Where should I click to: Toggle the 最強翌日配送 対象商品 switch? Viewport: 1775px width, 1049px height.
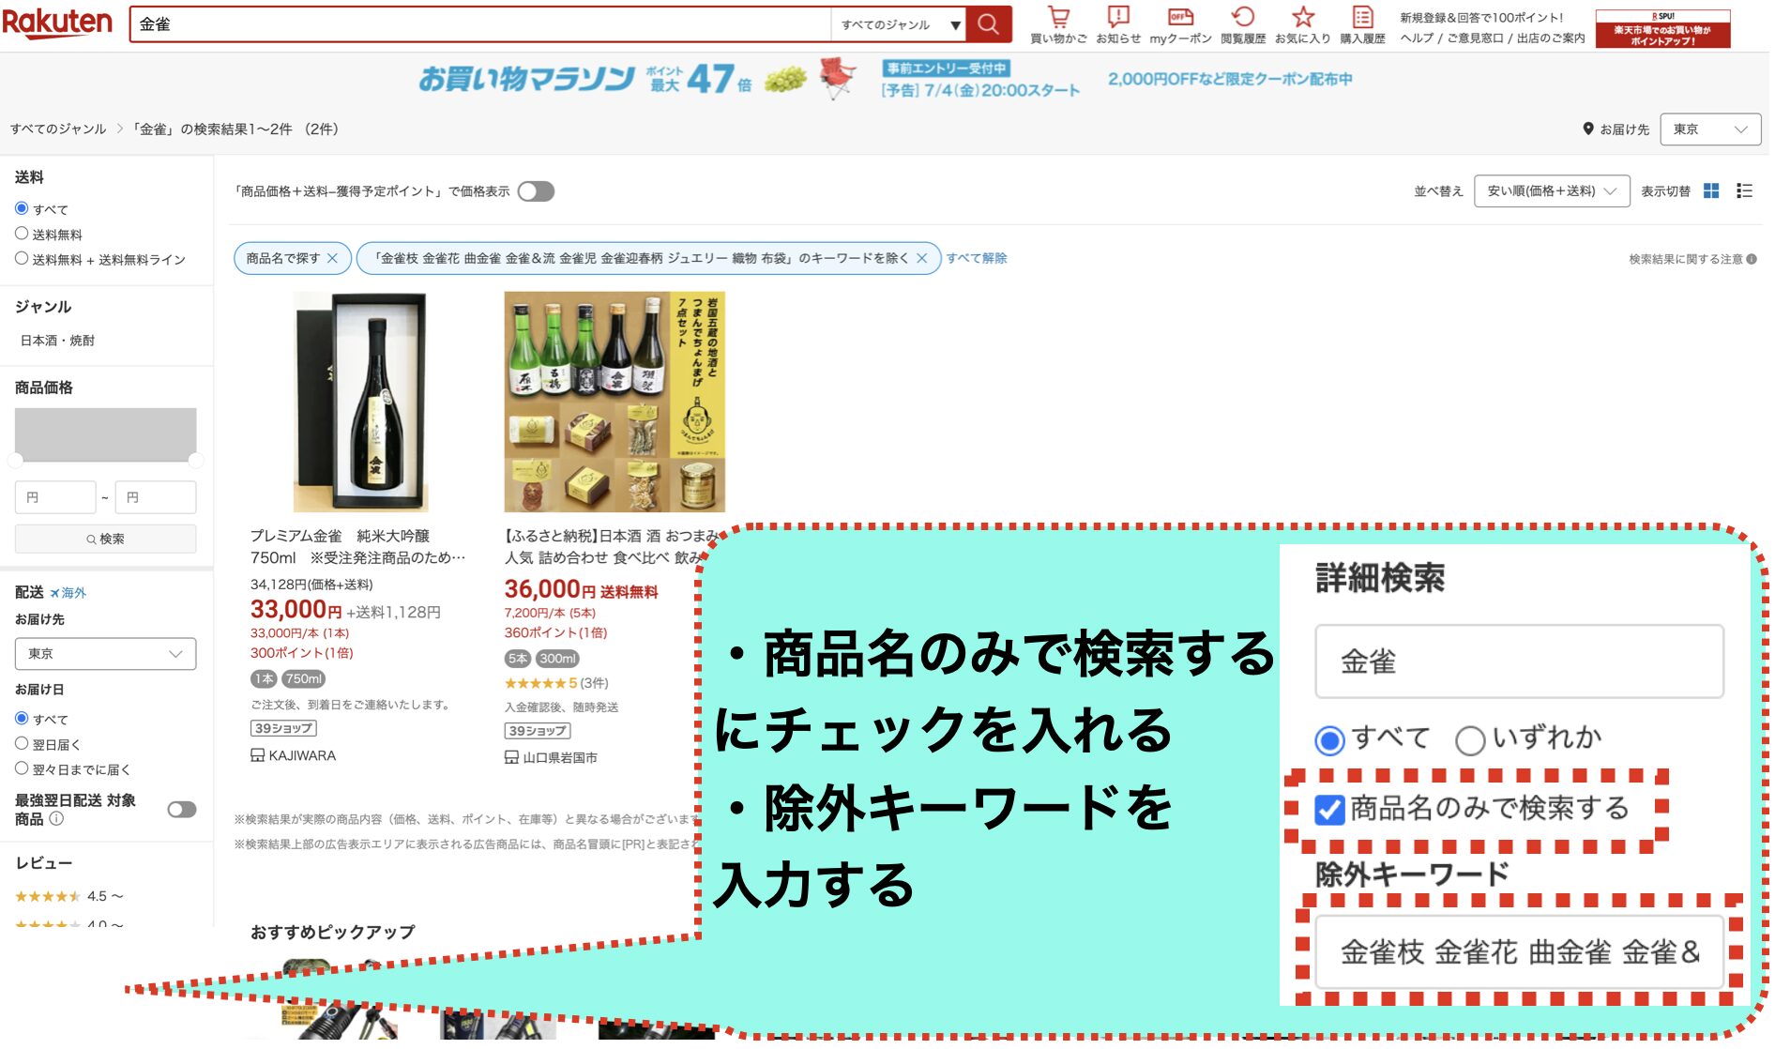tap(182, 809)
